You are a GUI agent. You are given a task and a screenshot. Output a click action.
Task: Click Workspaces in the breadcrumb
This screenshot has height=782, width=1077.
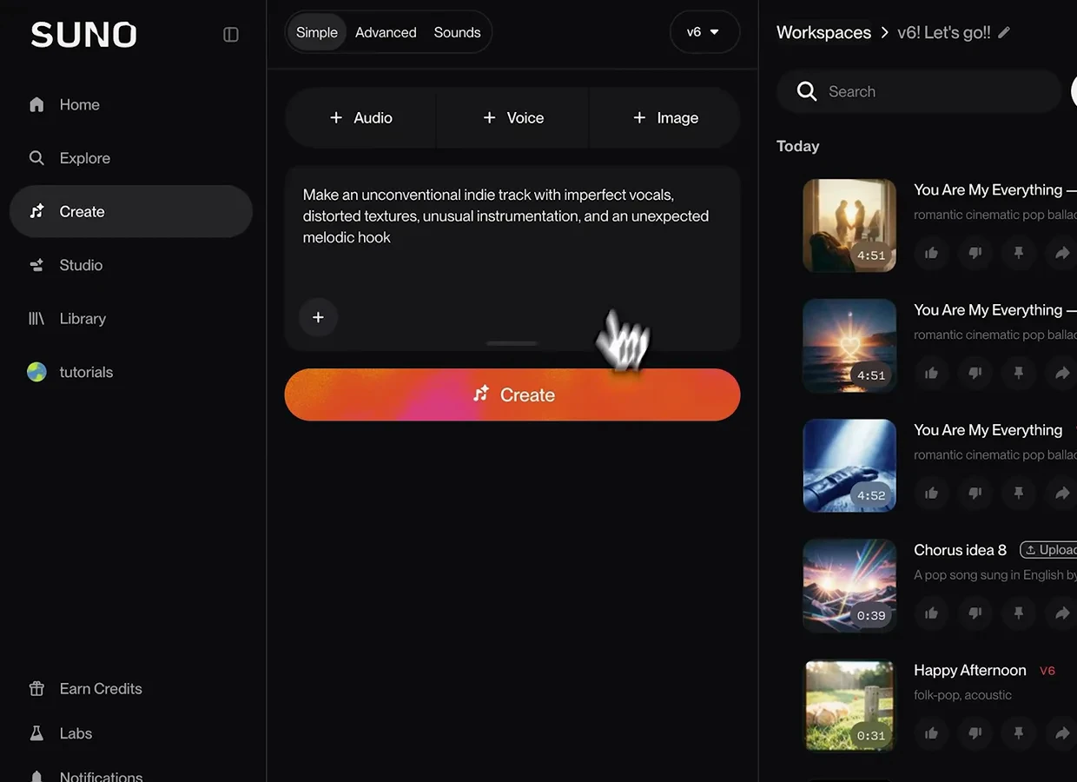point(823,32)
